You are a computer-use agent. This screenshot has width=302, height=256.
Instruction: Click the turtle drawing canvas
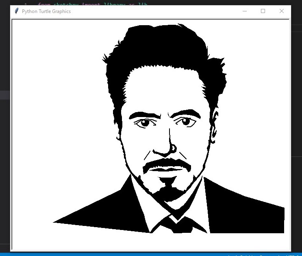tap(151, 135)
